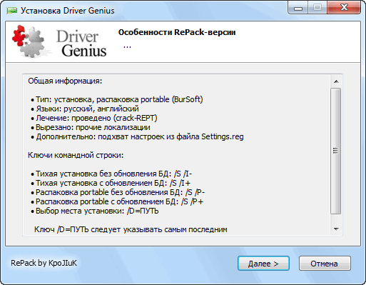Screen dimensions: 366x285
Task: Click the scrollbar up arrow
Action: tap(336, 81)
